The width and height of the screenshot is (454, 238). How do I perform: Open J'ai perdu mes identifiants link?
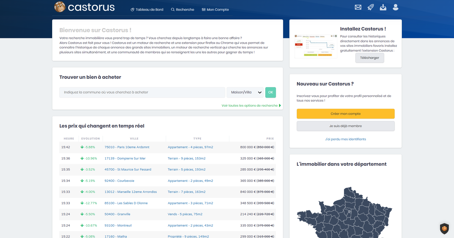(346, 139)
